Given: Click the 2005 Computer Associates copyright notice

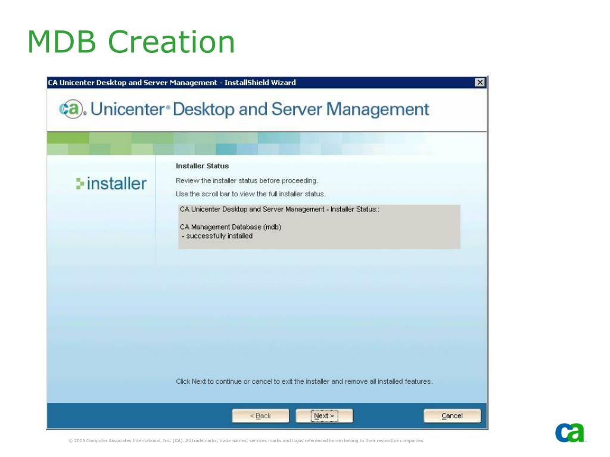Looking at the screenshot, I should tap(246, 441).
